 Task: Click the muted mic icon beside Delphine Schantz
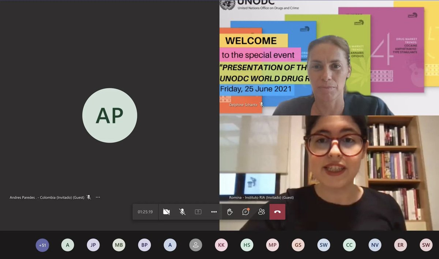click(262, 104)
